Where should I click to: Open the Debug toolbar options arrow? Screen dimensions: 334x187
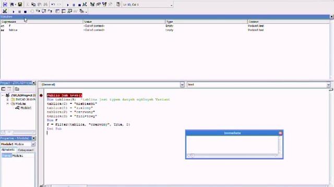tap(86, 12)
